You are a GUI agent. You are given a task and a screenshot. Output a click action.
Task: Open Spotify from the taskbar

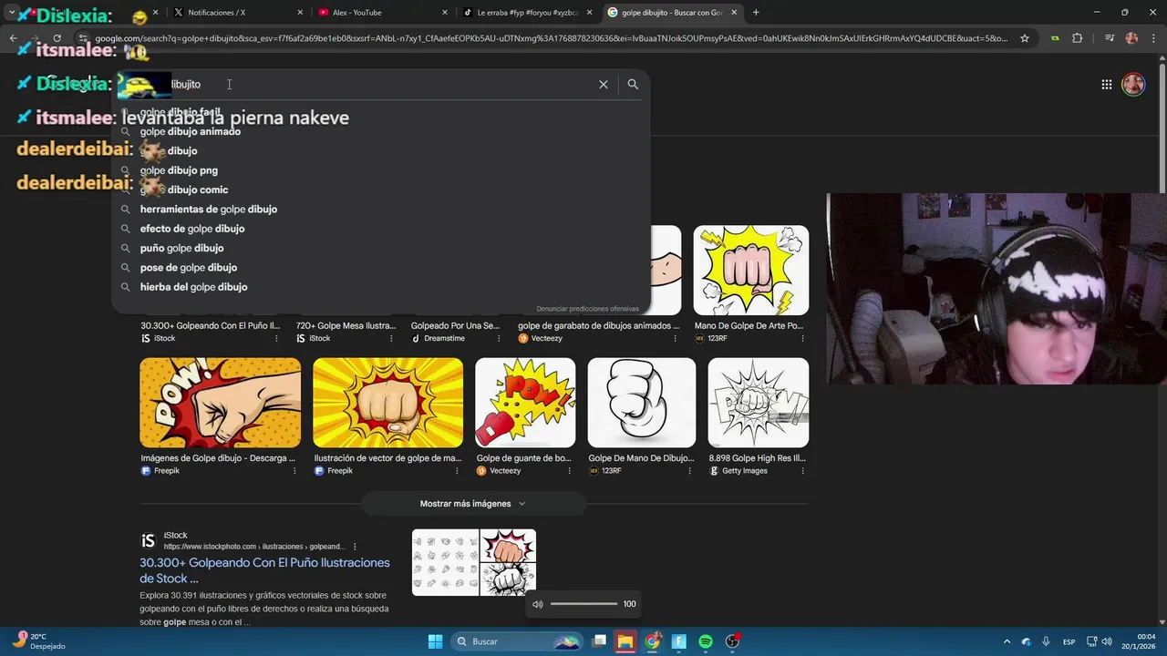(706, 641)
